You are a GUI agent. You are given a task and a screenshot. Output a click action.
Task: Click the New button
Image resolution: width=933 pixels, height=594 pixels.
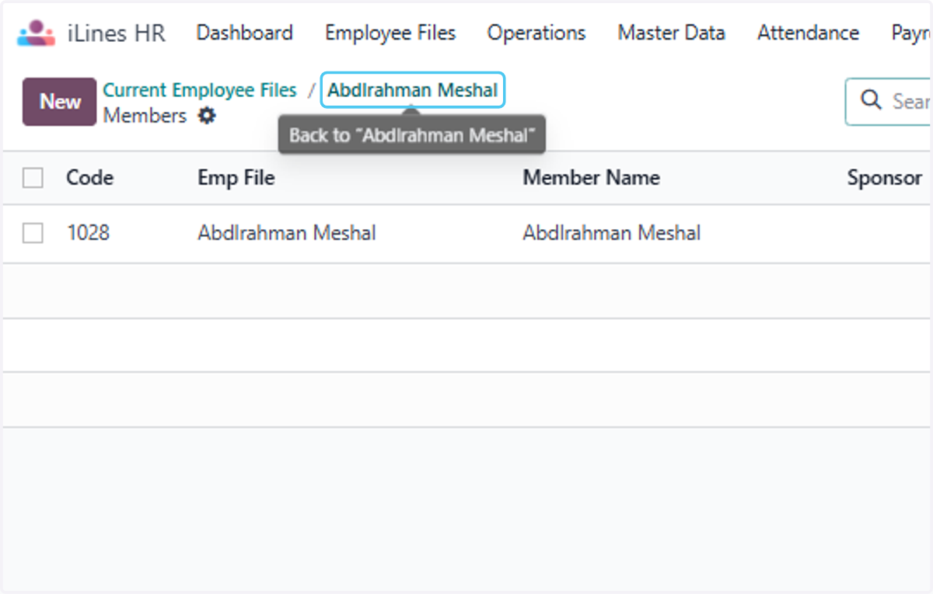(x=60, y=102)
